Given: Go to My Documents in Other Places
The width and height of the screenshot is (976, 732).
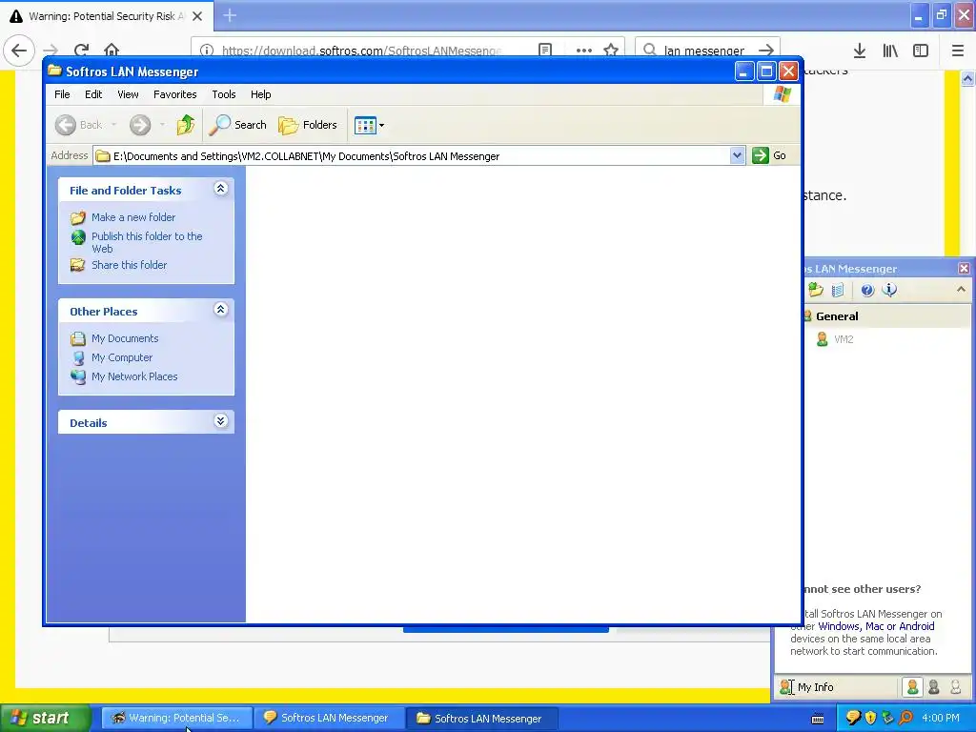Looking at the screenshot, I should pos(125,338).
